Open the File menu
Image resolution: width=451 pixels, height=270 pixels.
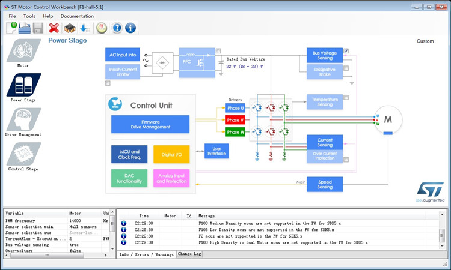point(12,16)
